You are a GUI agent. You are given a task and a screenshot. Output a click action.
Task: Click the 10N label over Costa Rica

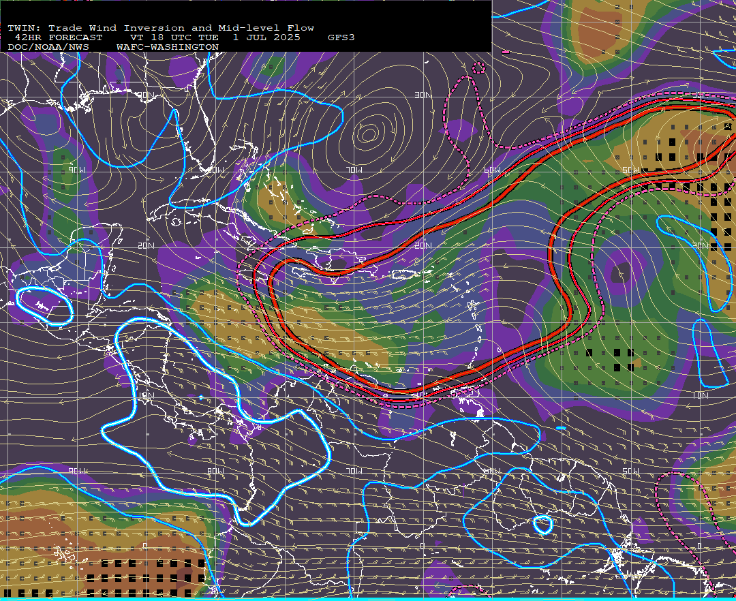point(146,395)
